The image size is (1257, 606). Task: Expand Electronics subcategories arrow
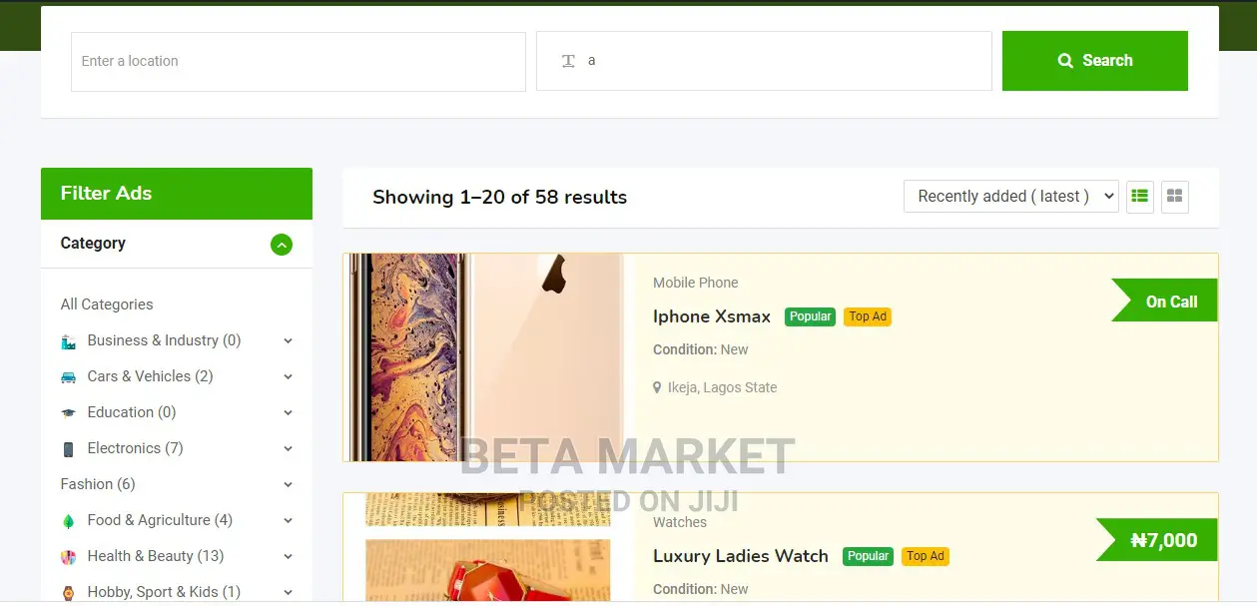point(288,449)
